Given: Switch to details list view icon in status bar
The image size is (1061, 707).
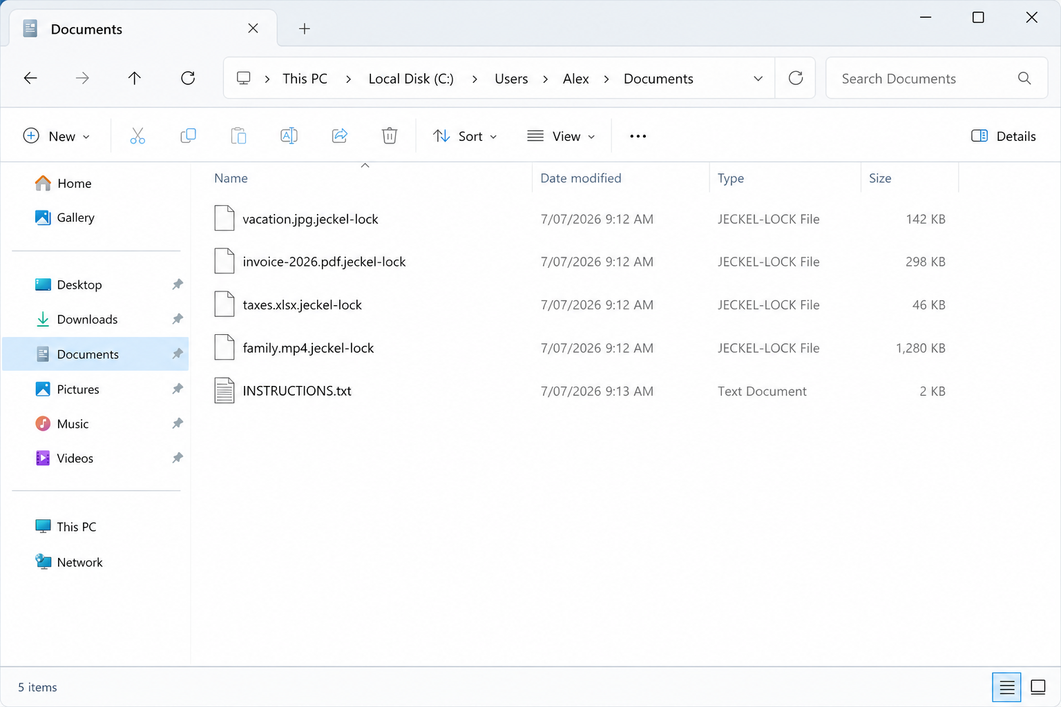Looking at the screenshot, I should coord(1006,687).
